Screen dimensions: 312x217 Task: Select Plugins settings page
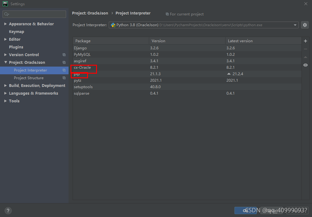point(16,47)
